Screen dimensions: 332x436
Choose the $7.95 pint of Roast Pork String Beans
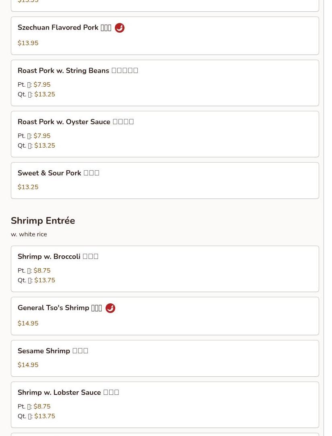click(42, 85)
